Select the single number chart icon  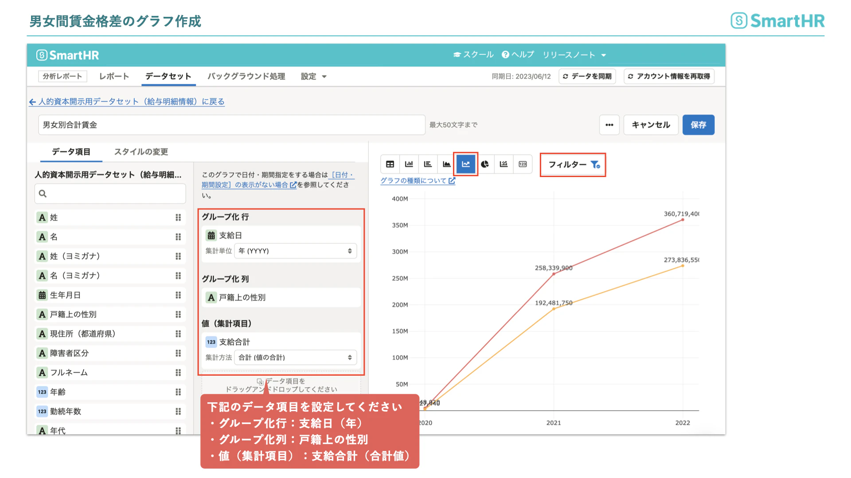click(523, 164)
